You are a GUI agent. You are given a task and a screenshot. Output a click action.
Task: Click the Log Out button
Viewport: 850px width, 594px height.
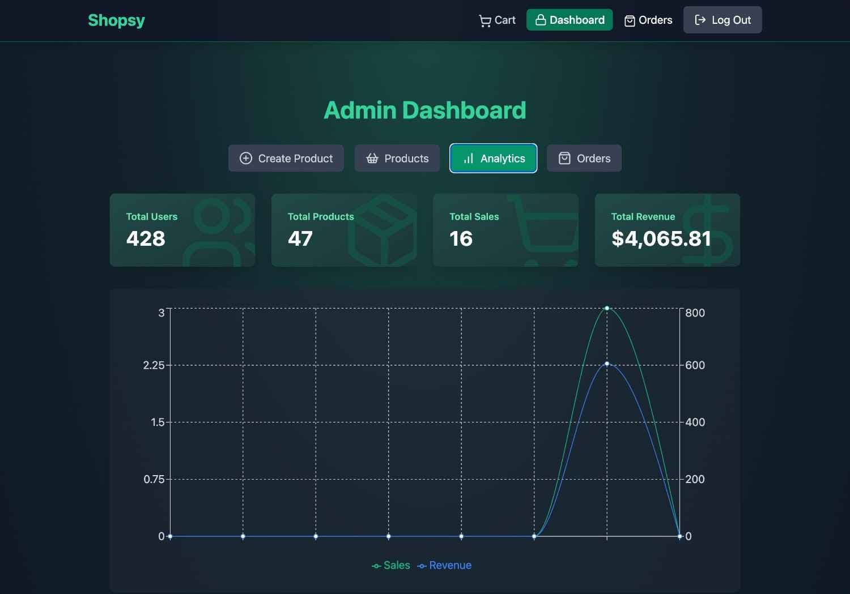[x=722, y=20]
